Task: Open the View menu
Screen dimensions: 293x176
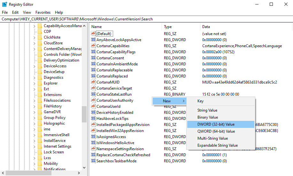Action: 27,12
